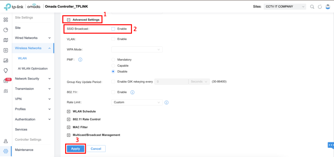Image resolution: width=334 pixels, height=157 pixels.
Task: Open the Insight lightbulb icon
Action: pos(6,70)
